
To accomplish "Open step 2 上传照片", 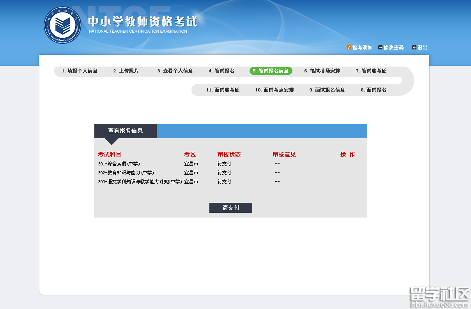I will [125, 71].
